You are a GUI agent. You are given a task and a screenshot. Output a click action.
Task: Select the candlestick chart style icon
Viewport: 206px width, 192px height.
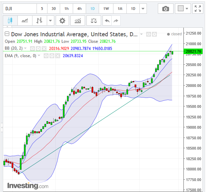(10, 21)
